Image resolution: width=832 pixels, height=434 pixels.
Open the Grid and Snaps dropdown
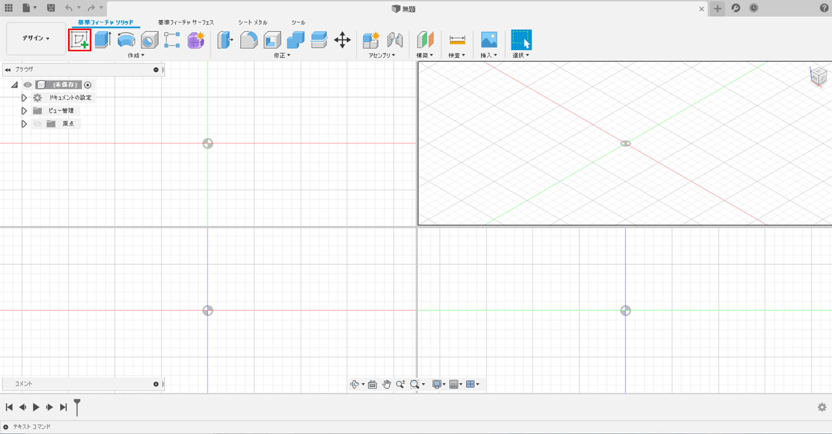click(x=456, y=384)
